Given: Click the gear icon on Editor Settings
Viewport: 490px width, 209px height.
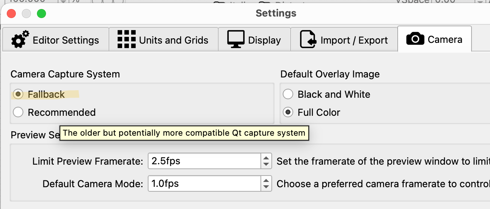Looking at the screenshot, I should pyautogui.click(x=20, y=39).
